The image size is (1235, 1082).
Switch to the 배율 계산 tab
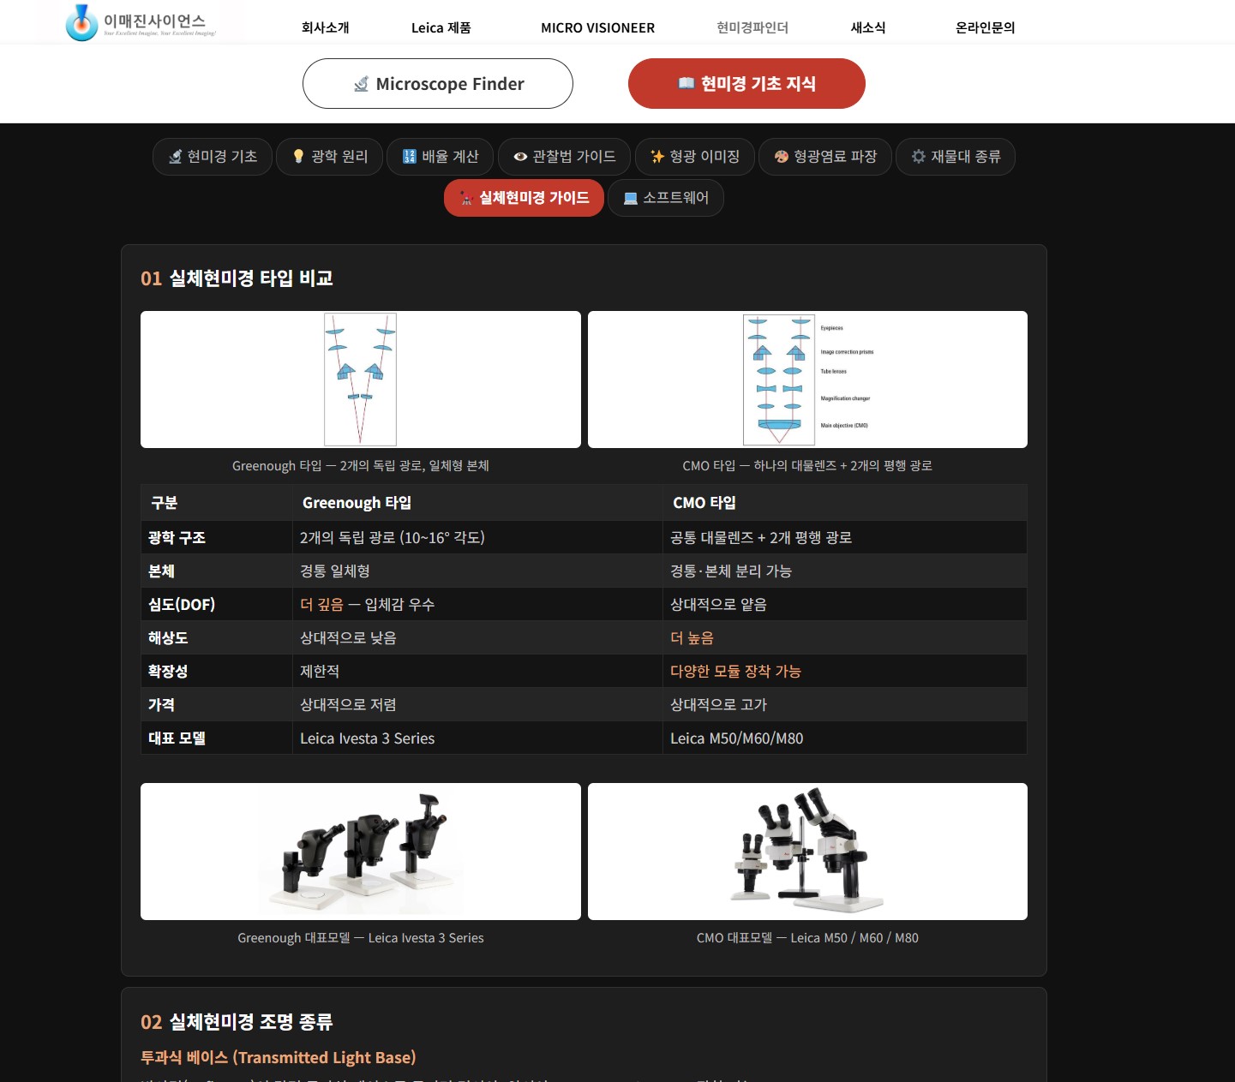pos(441,157)
